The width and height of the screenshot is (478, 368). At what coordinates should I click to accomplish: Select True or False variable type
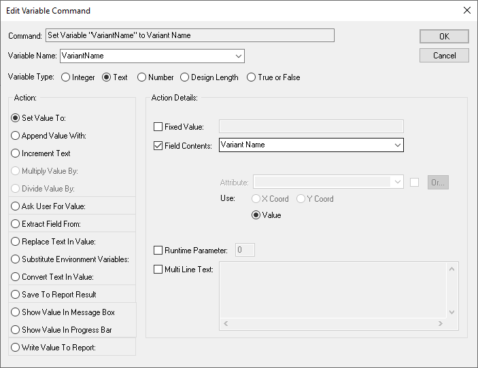252,77
